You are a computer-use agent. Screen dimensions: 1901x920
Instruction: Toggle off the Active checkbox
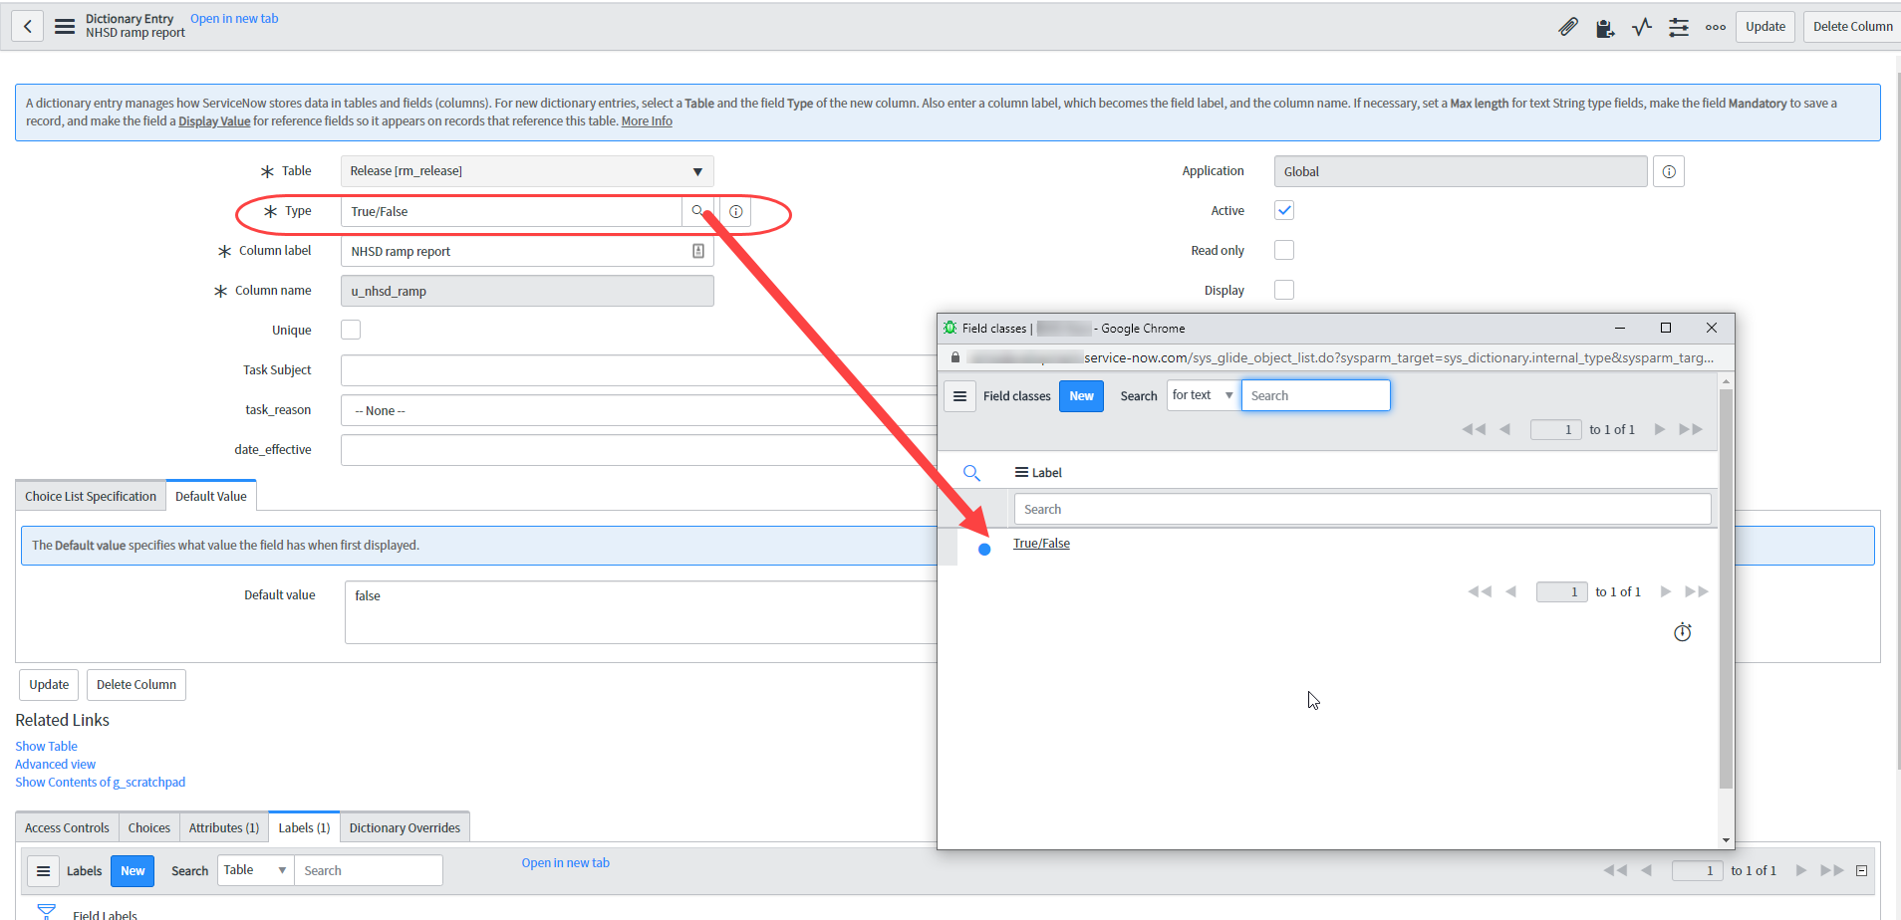pos(1283,210)
